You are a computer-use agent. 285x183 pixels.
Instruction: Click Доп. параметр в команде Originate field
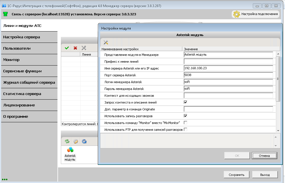[x=228, y=109]
